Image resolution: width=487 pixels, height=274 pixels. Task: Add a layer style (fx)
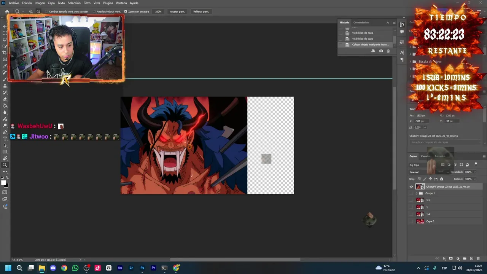pos(444,258)
